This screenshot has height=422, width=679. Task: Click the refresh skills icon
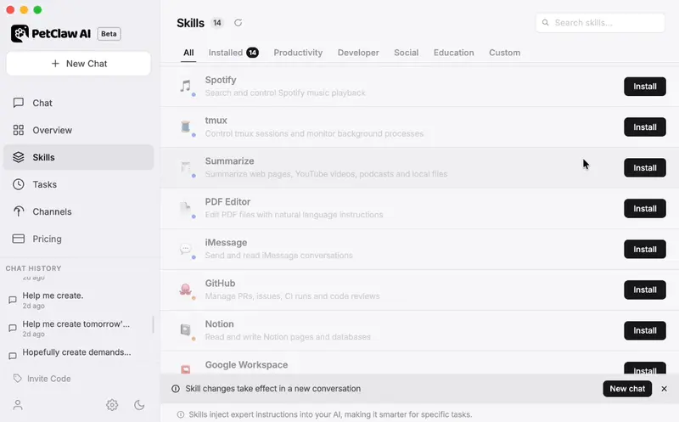point(238,23)
